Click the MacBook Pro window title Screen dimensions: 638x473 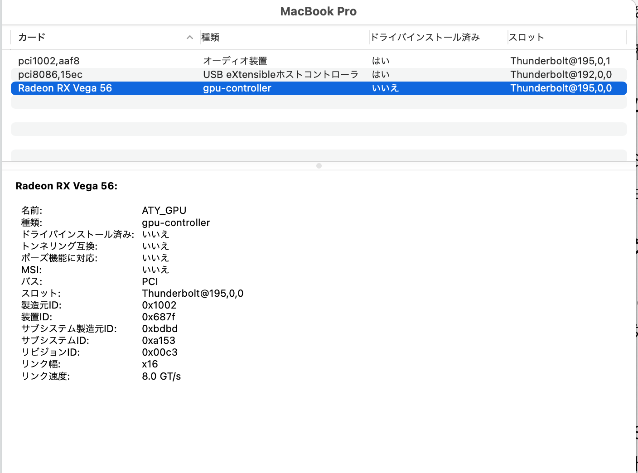click(319, 11)
